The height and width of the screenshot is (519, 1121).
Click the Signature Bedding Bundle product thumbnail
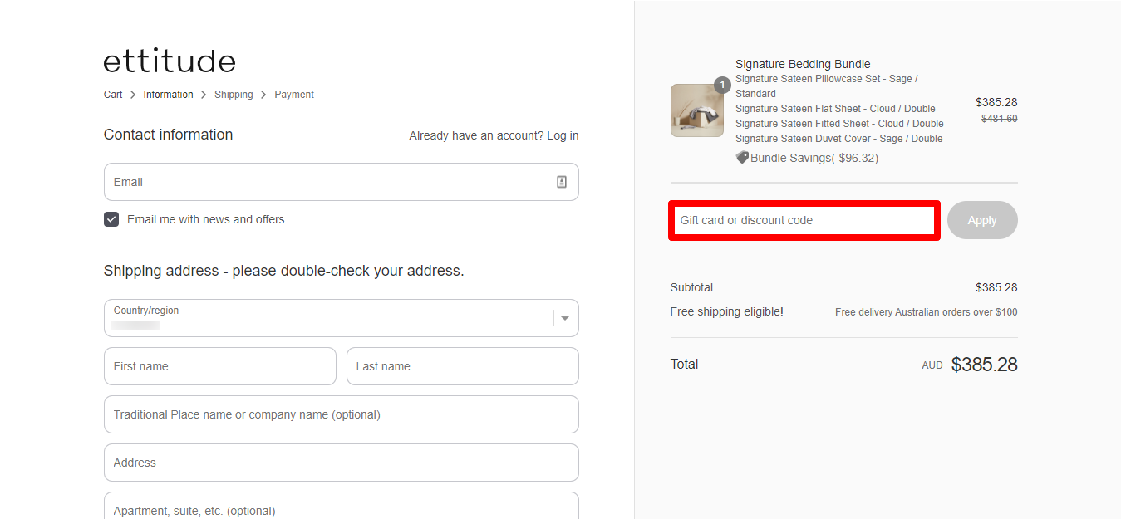[696, 110]
